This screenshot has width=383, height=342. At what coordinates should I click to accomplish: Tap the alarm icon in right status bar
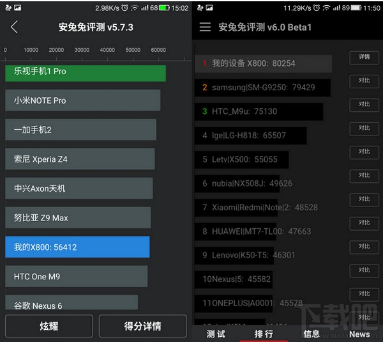[x=317, y=8]
